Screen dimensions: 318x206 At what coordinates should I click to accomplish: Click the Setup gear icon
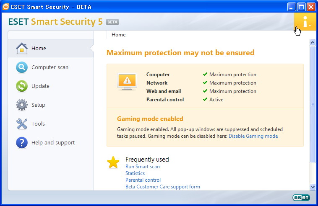coord(22,105)
